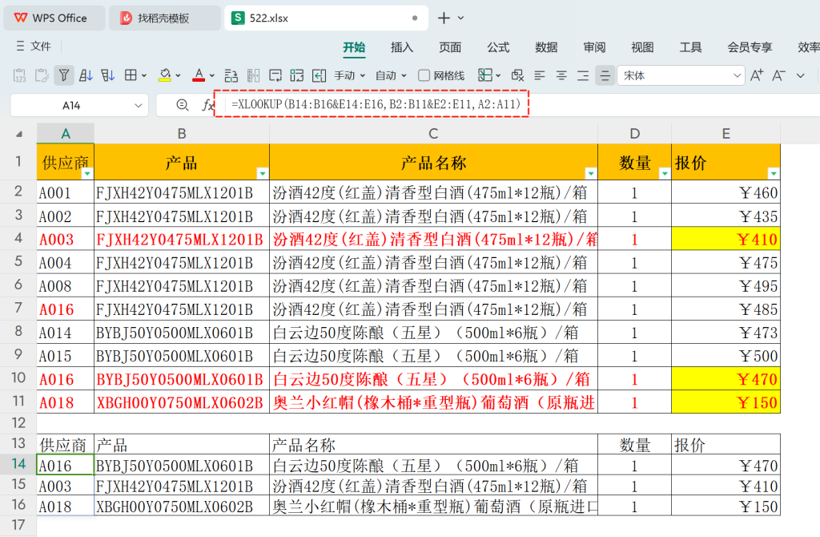Click the clear-format icon with X

click(x=518, y=75)
